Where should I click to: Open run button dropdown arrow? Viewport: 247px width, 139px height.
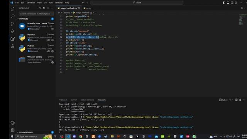coord(245,8)
